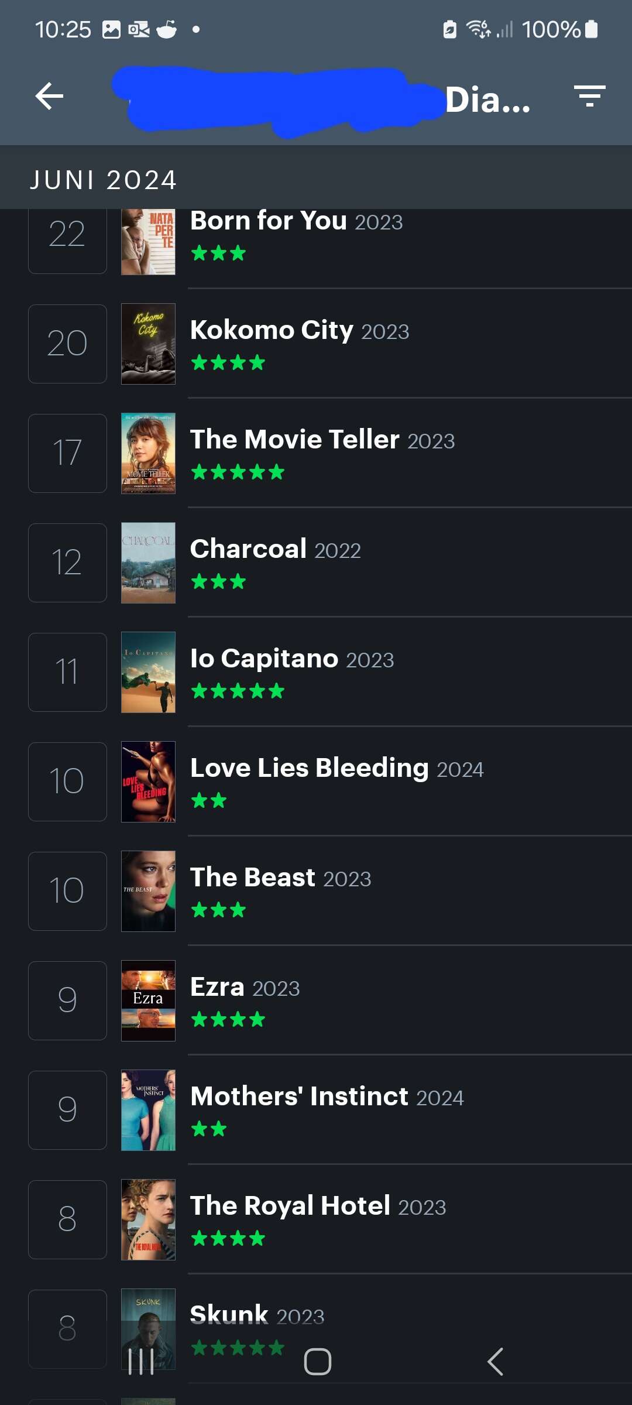Tap Android back chevron navigation button
Screen dimensions: 632x1405
pyautogui.click(x=495, y=1362)
